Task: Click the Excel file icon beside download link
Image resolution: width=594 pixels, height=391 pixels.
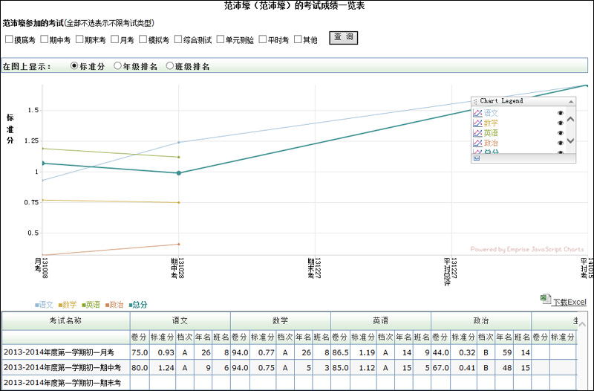Action: [x=545, y=298]
